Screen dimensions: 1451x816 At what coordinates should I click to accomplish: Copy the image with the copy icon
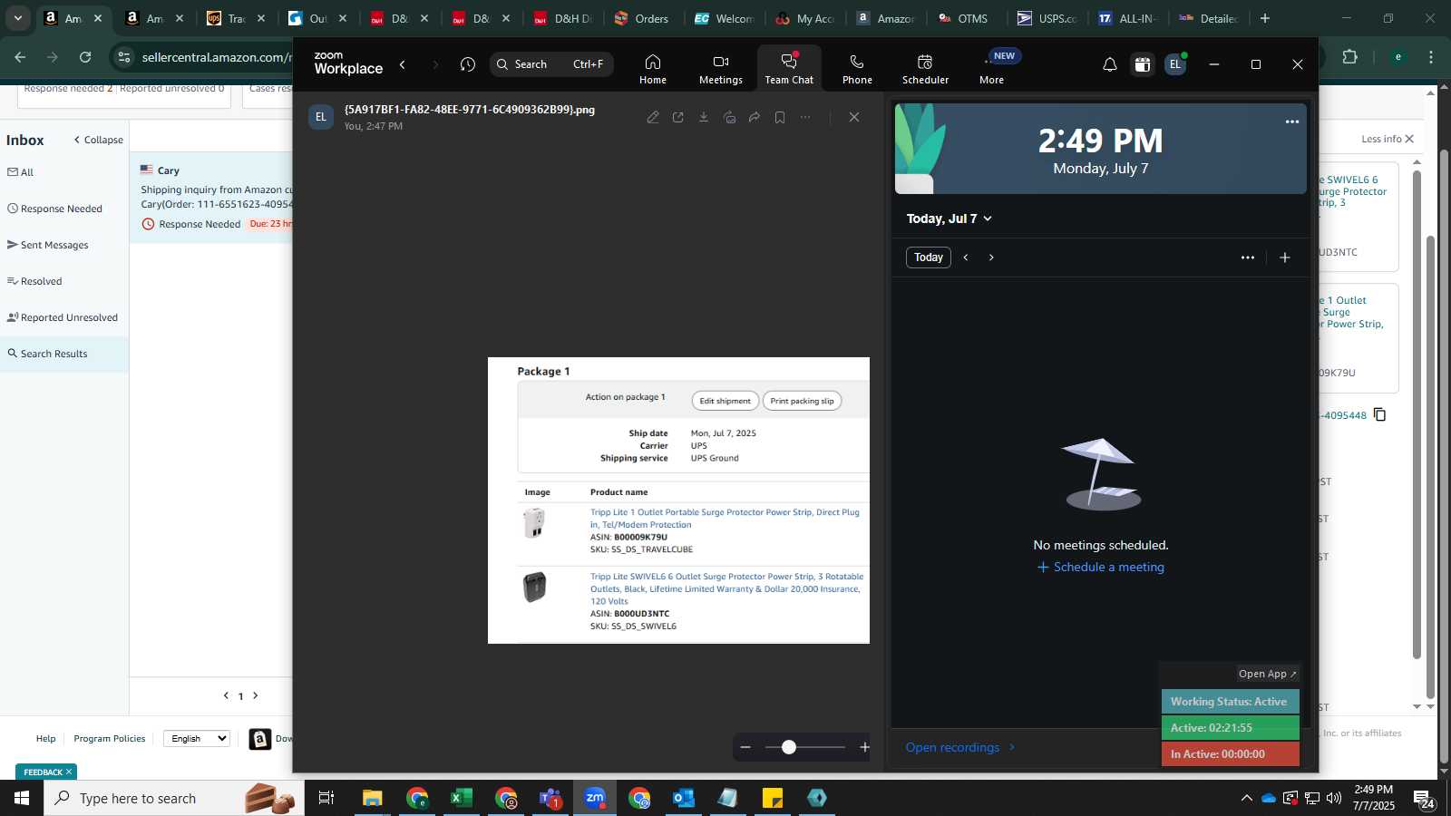pyautogui.click(x=729, y=117)
